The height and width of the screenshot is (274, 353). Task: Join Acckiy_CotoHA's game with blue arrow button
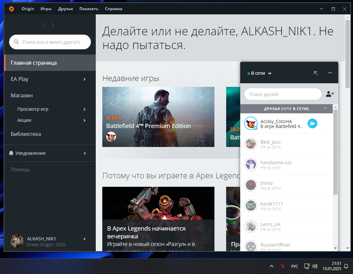312,123
